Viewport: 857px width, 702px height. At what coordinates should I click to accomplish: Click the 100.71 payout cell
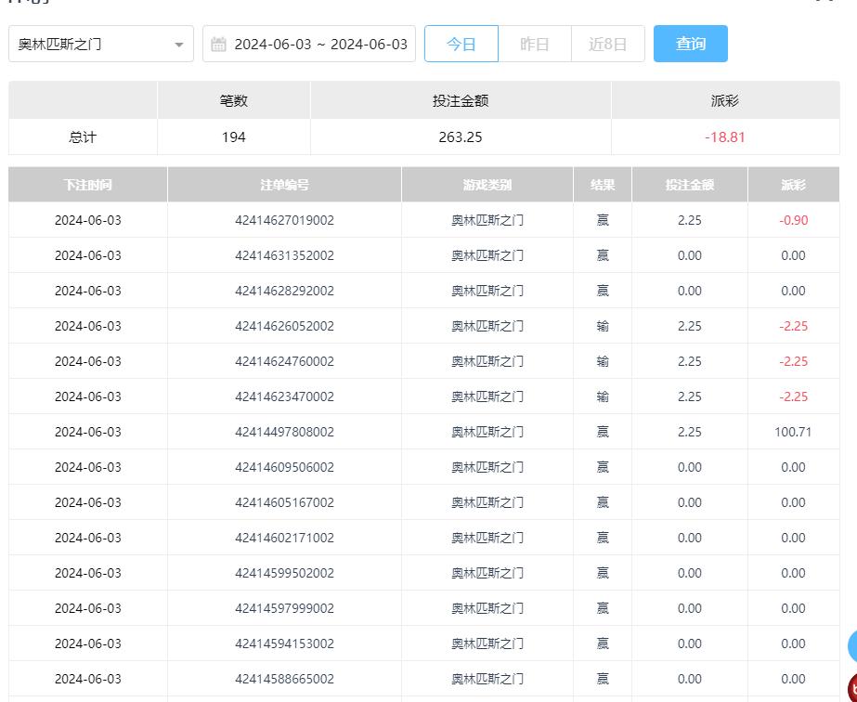(793, 432)
